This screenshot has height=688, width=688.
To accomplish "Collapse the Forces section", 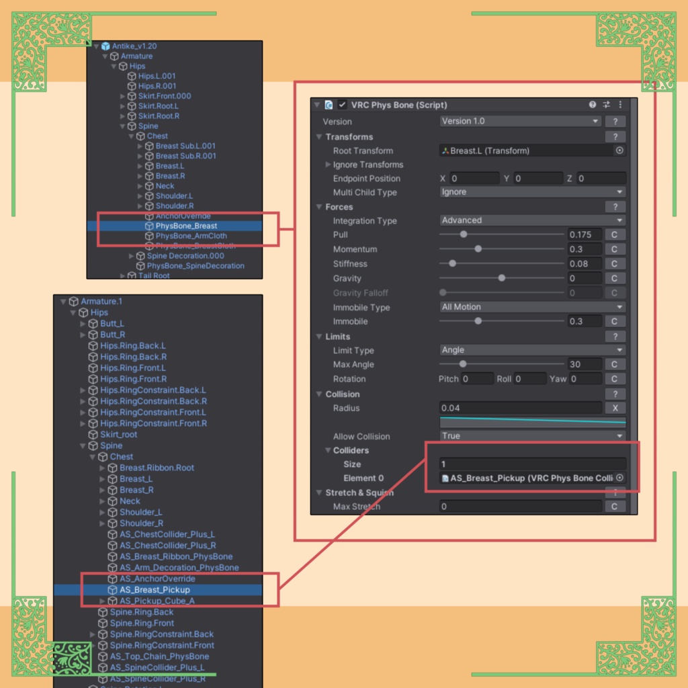I will 319,207.
